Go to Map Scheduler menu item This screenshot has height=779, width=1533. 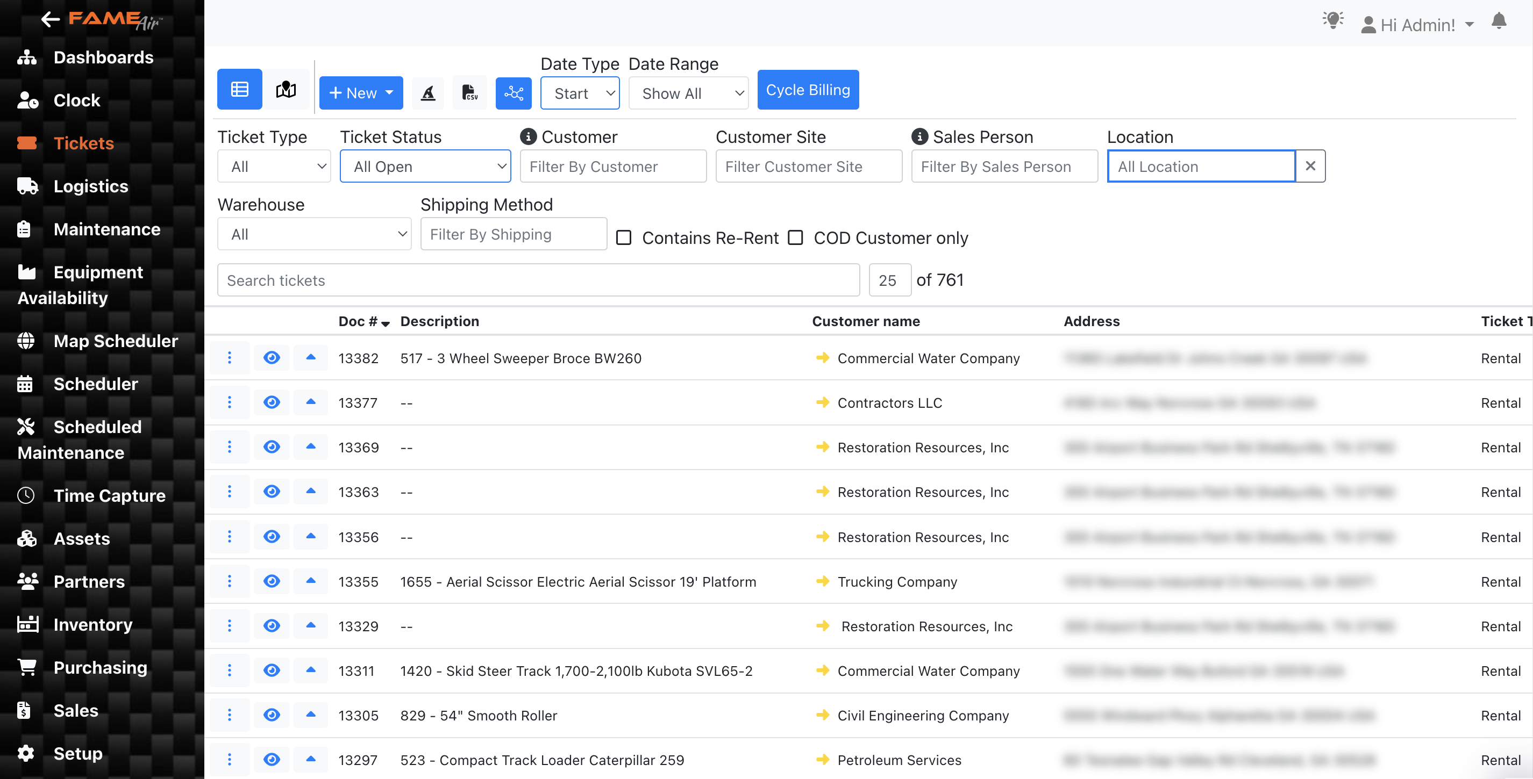click(116, 341)
